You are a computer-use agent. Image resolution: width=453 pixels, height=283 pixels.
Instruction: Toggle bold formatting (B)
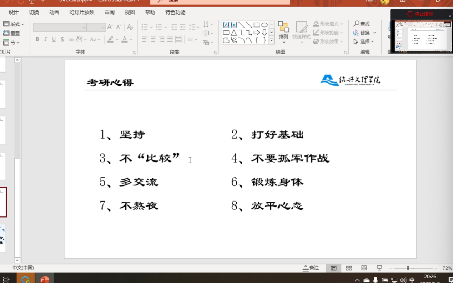[37, 39]
